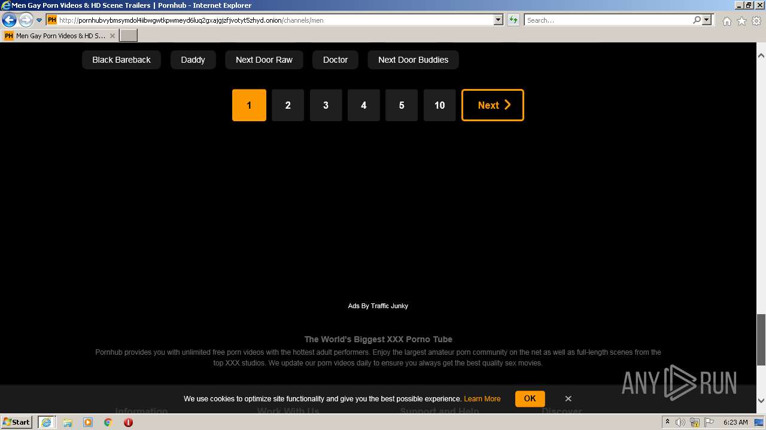The image size is (766, 430).
Task: Click the Show desktop button
Action: (759, 422)
